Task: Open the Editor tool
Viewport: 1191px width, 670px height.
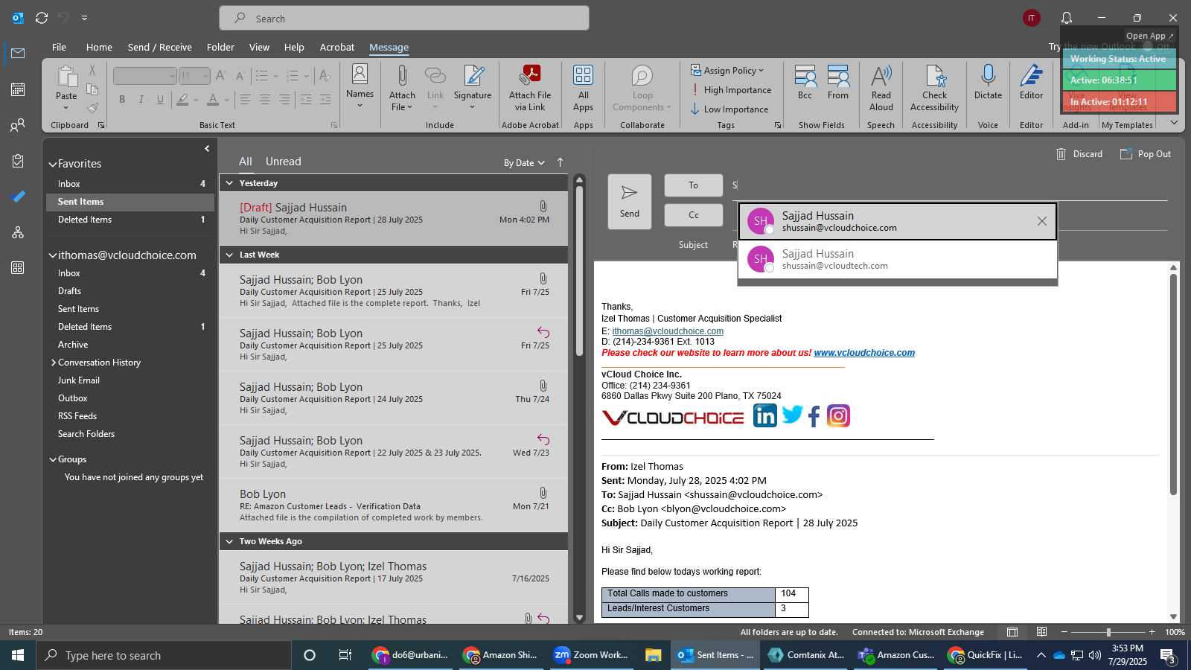Action: point(1031,82)
